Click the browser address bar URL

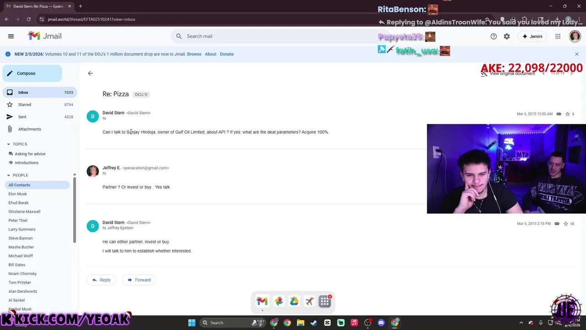tap(92, 19)
